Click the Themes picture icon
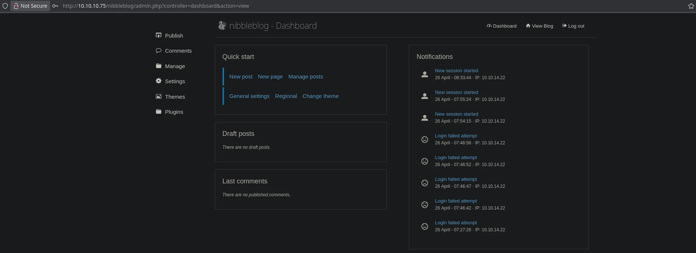 (158, 96)
